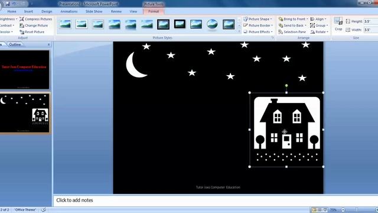Click the 'Office Theme' status bar text

[x=25, y=209]
